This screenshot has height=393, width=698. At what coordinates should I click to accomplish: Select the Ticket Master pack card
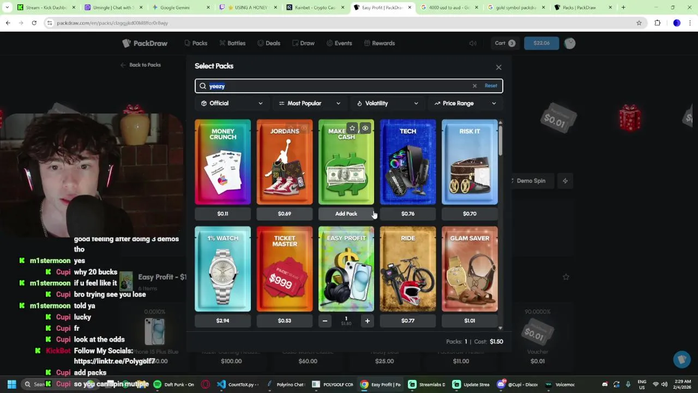(285, 269)
